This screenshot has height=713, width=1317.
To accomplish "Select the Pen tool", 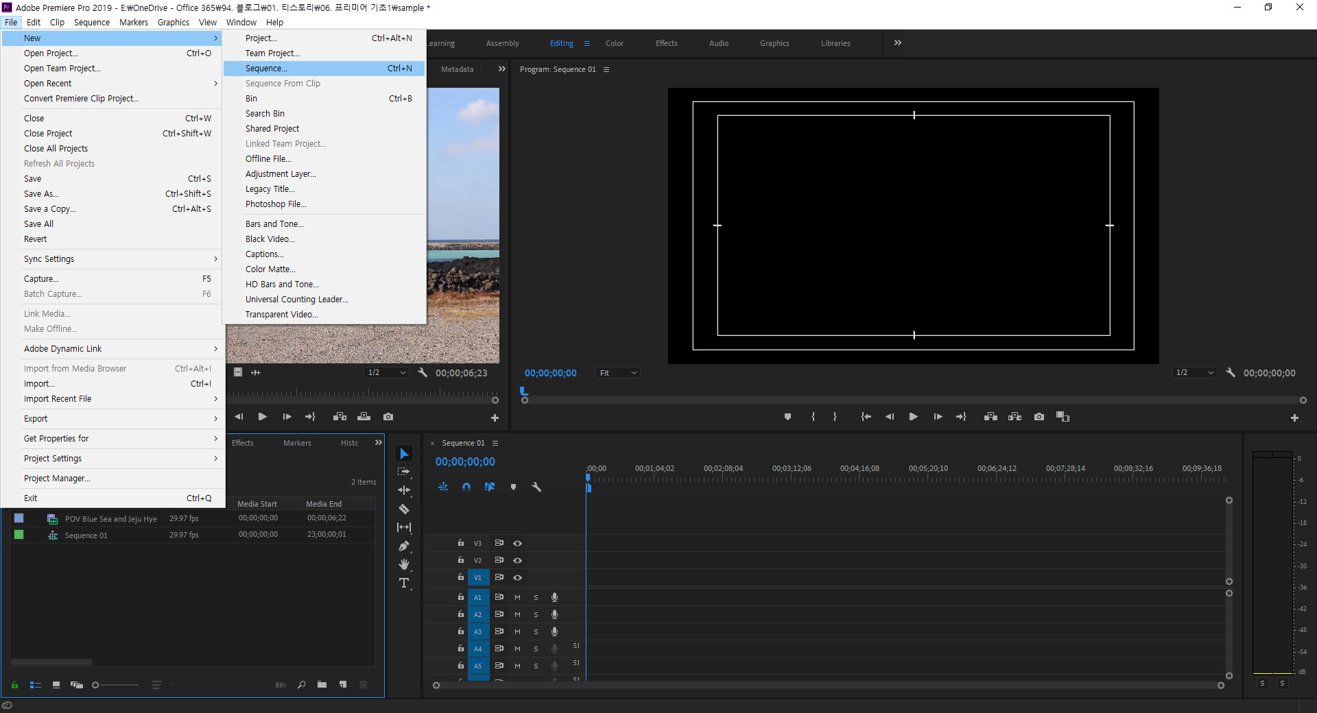I will coord(404,546).
